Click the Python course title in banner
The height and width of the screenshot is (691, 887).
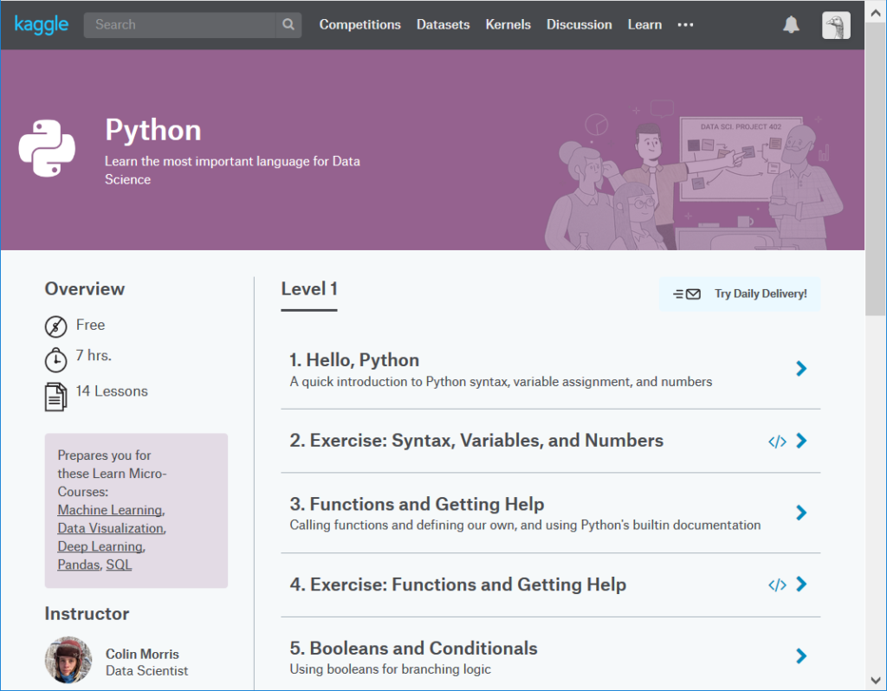(153, 130)
